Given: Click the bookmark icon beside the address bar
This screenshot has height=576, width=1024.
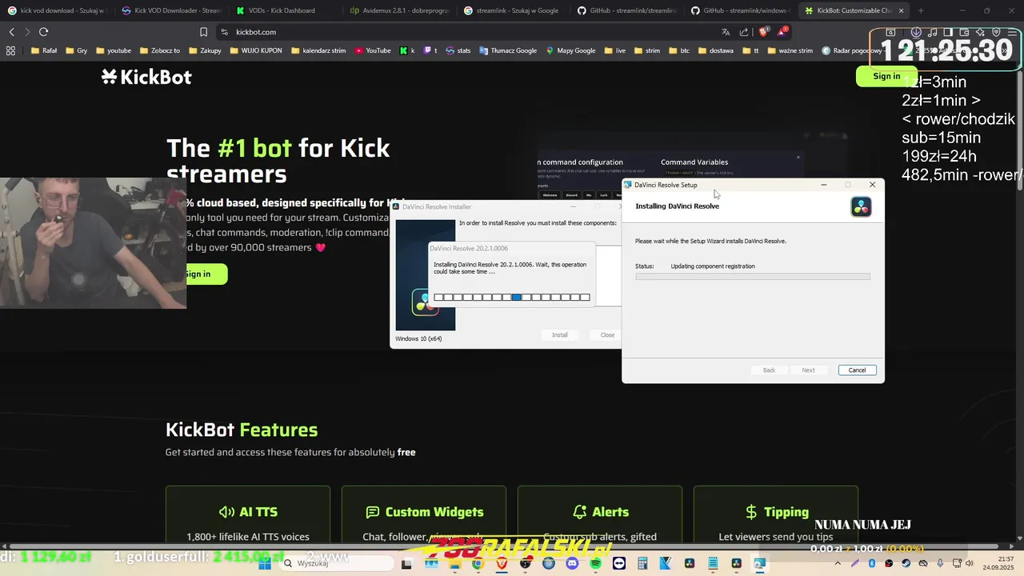Looking at the screenshot, I should [203, 32].
